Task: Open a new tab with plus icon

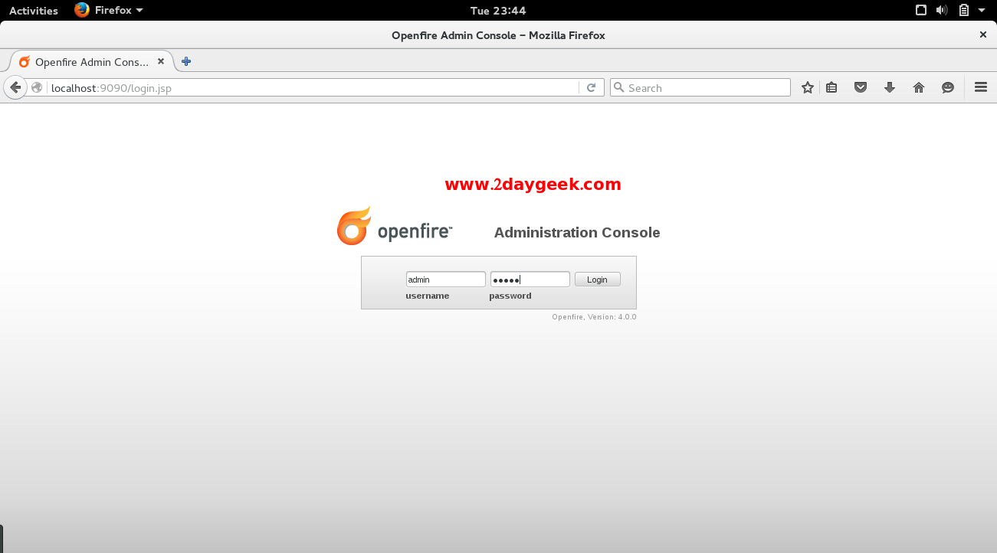Action: click(x=186, y=61)
